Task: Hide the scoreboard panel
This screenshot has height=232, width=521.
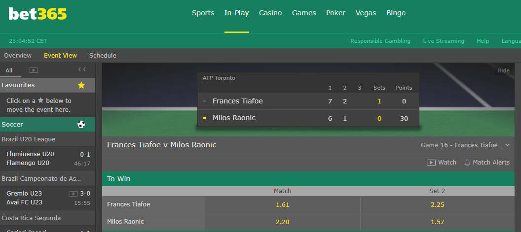Action: [503, 70]
